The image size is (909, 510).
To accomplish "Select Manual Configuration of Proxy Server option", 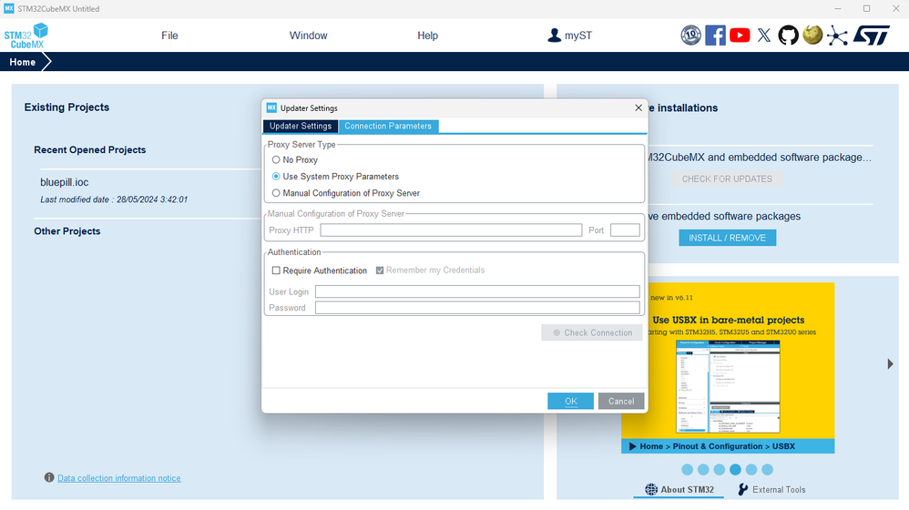I will point(276,193).
